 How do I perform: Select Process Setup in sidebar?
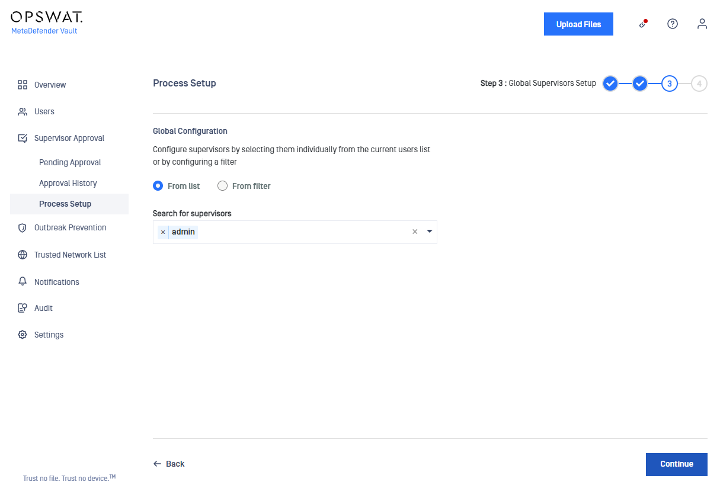tap(69, 204)
